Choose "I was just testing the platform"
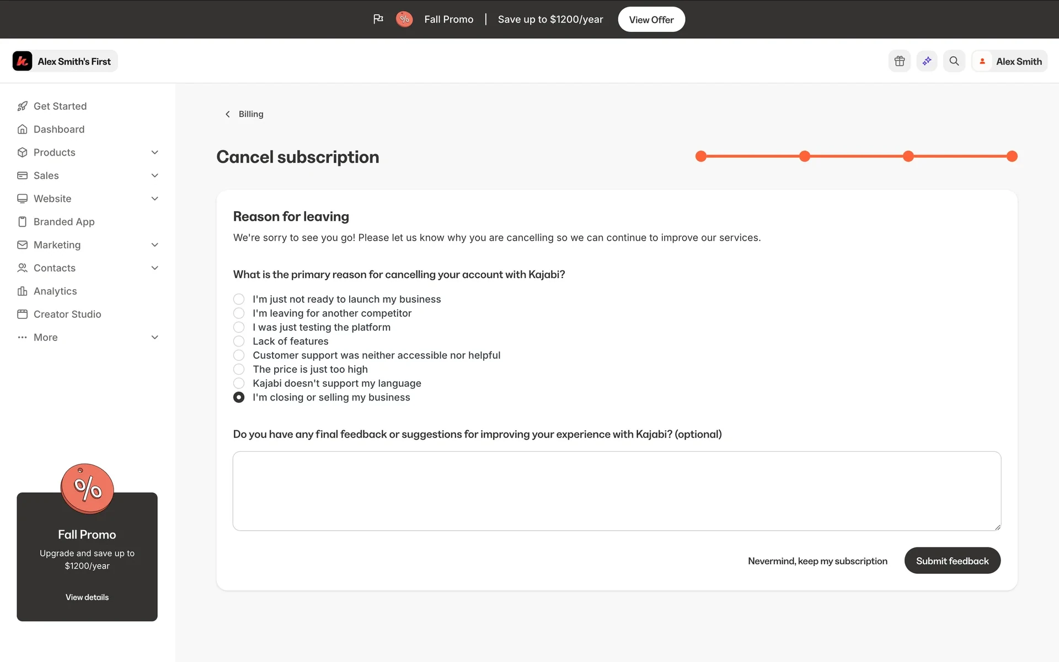 pos(239,327)
